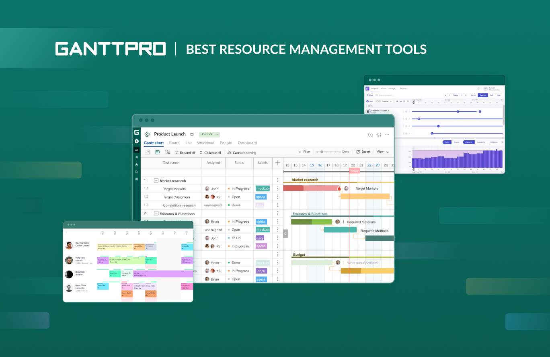This screenshot has height=357, width=550.
Task: Open row menu for Target Customers task
Action: pyautogui.click(x=277, y=197)
